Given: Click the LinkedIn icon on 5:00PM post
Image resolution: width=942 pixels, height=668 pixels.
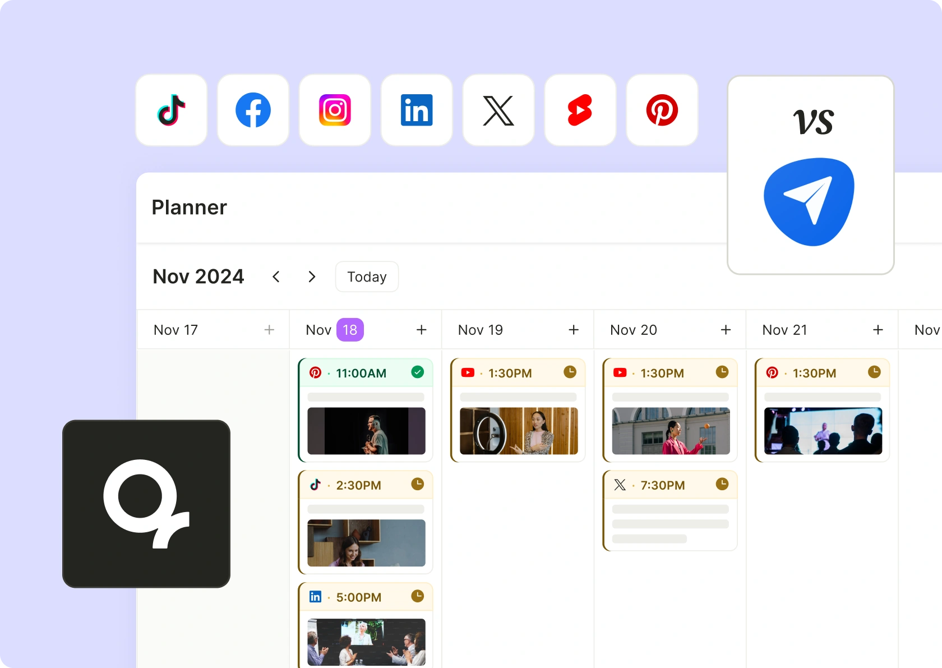Looking at the screenshot, I should pyautogui.click(x=315, y=597).
